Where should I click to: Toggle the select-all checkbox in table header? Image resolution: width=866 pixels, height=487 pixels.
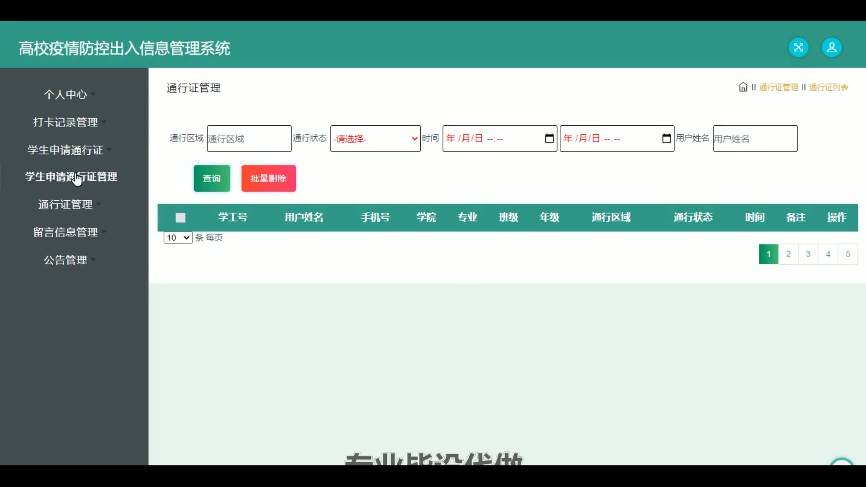pyautogui.click(x=180, y=218)
